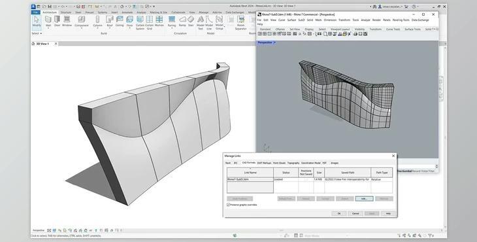Switch to the Structure ribbon tab

(x=66, y=12)
